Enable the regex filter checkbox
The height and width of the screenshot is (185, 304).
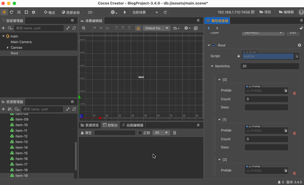(140, 133)
